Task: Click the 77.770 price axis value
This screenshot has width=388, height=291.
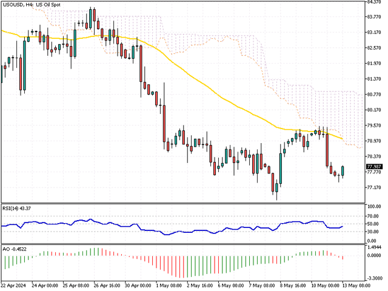Action: (x=374, y=172)
